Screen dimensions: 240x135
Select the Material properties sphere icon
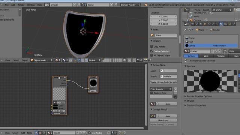click(222, 24)
